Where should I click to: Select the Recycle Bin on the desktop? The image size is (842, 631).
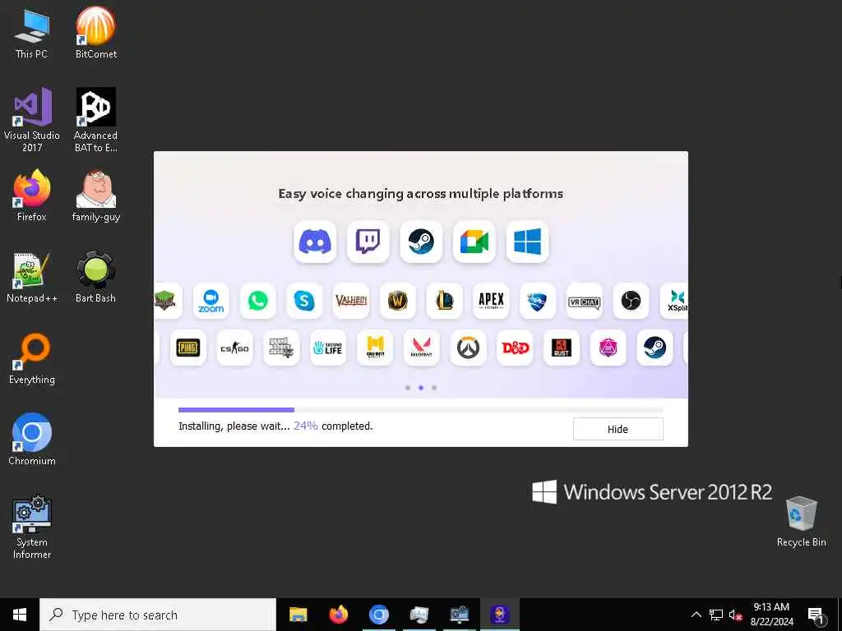tap(801, 522)
